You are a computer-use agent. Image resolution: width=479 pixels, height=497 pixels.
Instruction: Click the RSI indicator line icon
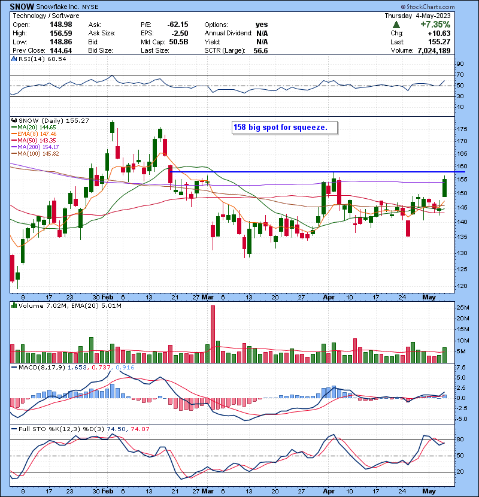14,59
